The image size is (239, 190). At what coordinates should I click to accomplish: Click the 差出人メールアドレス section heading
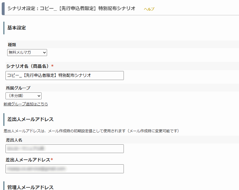[x=30, y=119]
